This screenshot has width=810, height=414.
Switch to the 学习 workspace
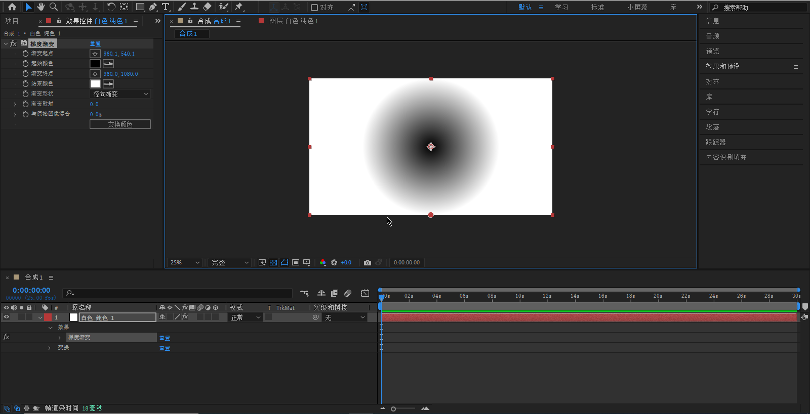(561, 7)
